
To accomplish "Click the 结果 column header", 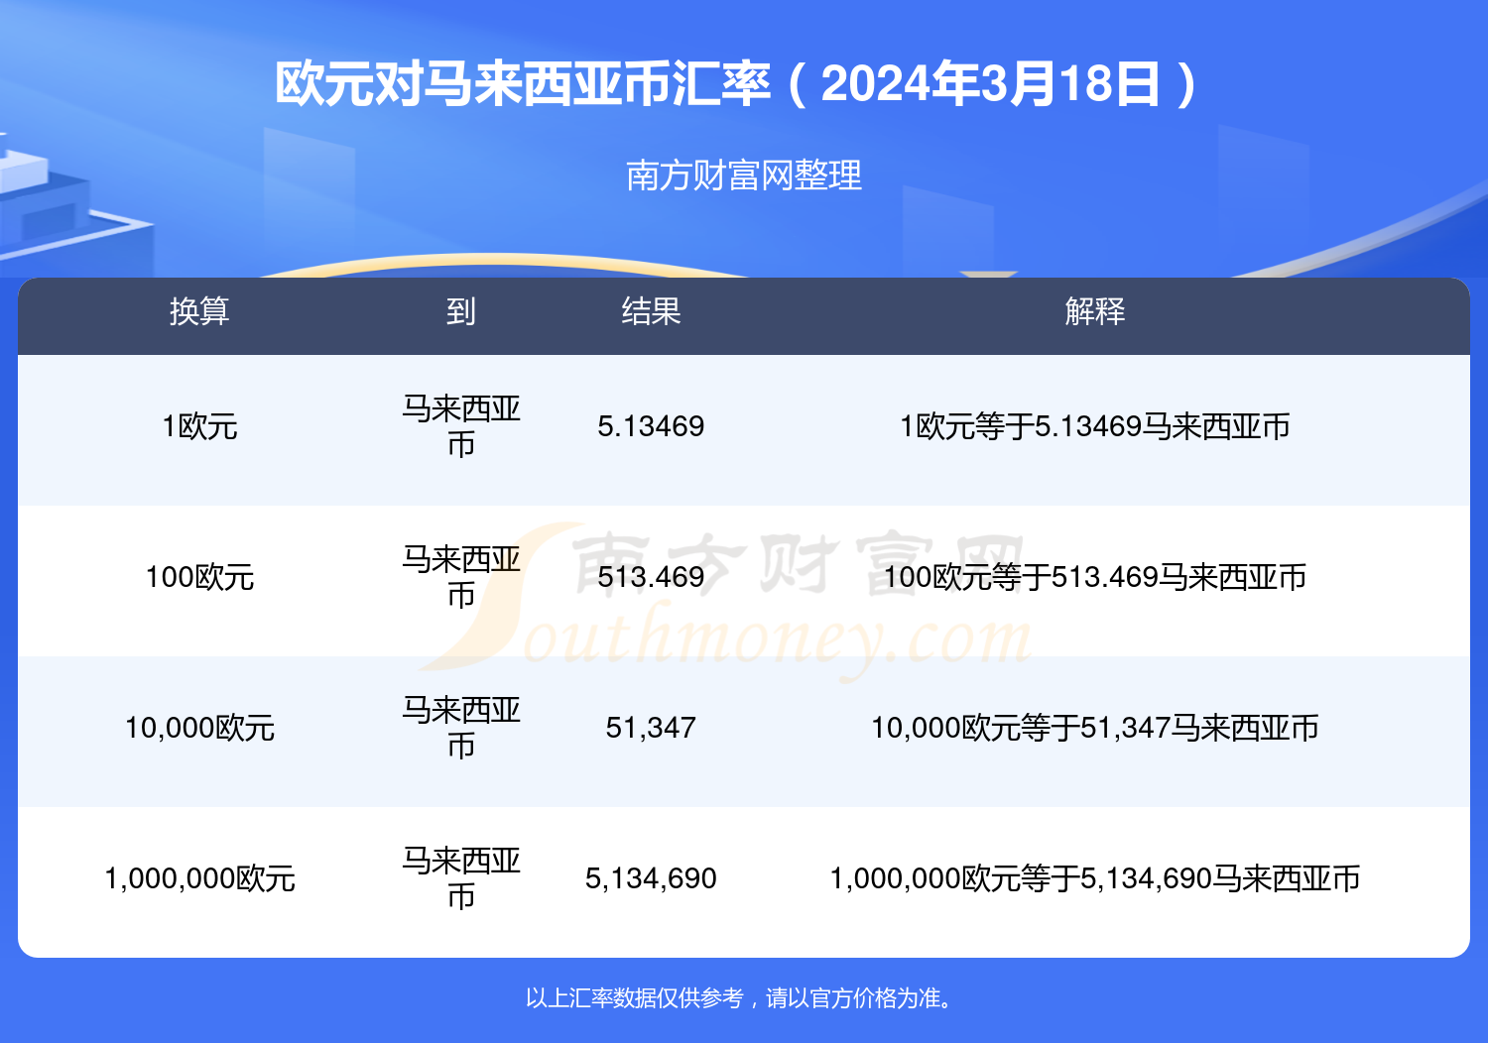I will pyautogui.click(x=651, y=311).
